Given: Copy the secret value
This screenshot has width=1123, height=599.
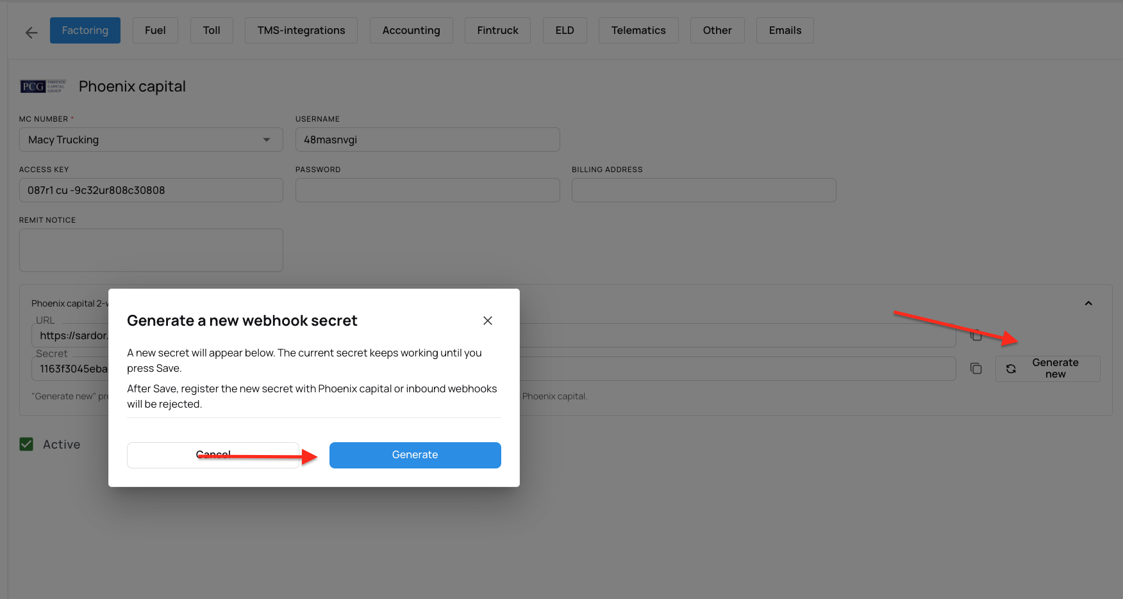Looking at the screenshot, I should click(x=976, y=369).
